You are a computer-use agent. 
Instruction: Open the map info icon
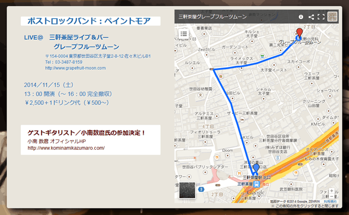click(300, 17)
